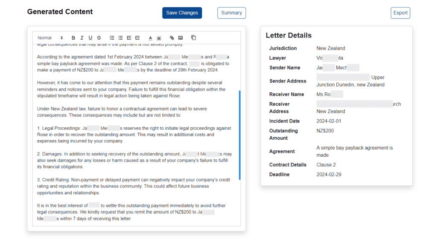Copy the generated content to clipboard
437x246 pixels.
click(193, 38)
